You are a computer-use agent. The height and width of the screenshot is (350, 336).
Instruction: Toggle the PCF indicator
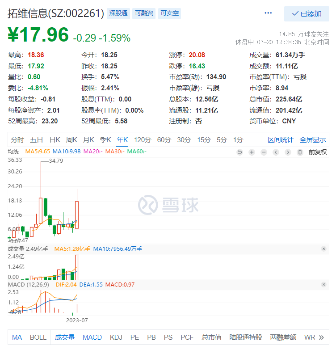(187, 337)
